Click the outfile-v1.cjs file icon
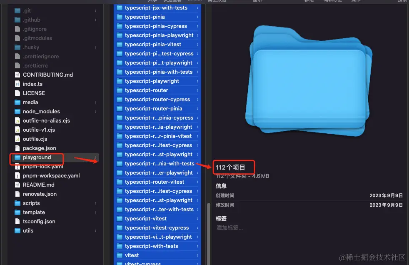Screen dimensions: 409x265 pos(17,130)
